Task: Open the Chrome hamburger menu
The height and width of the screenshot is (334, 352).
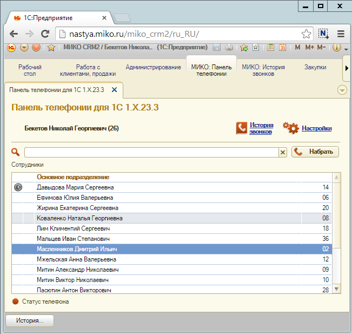Action: pos(341,34)
